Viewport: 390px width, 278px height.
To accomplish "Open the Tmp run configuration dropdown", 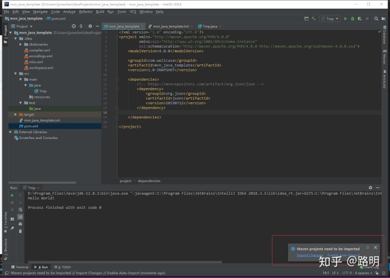I will 330,18.
